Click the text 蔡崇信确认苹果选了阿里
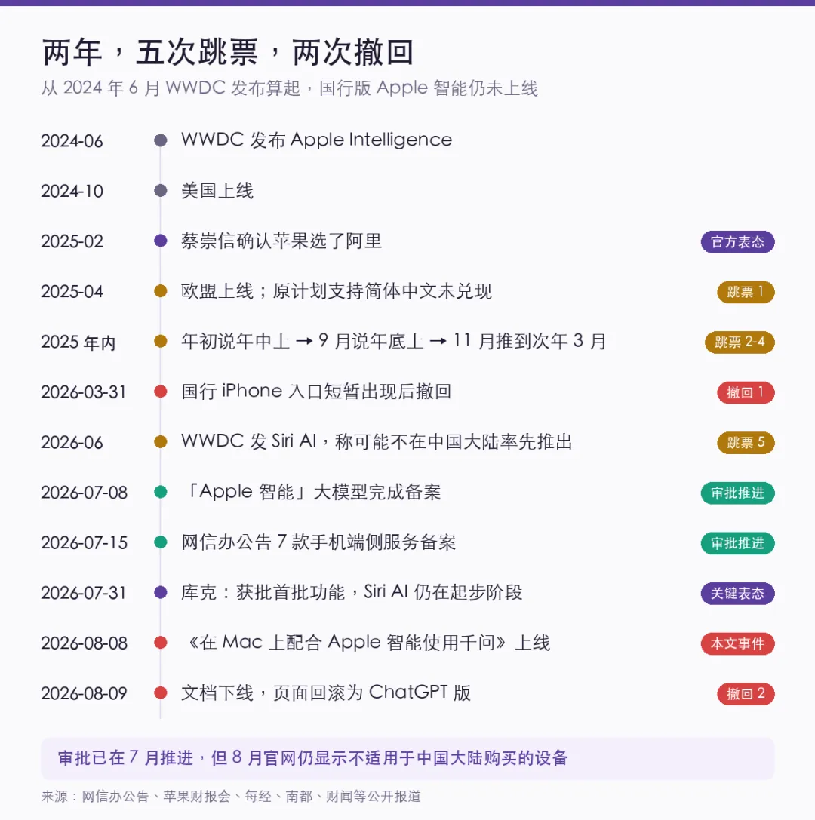This screenshot has height=820, width=815. pyautogui.click(x=281, y=241)
